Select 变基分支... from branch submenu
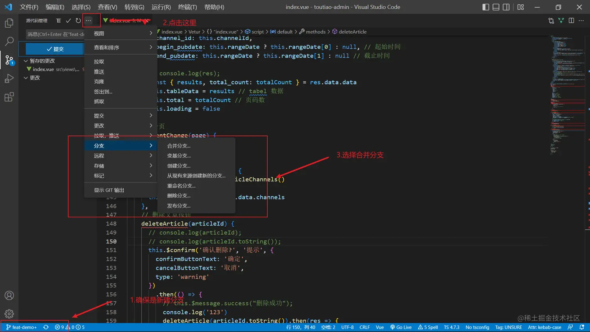 point(196,156)
